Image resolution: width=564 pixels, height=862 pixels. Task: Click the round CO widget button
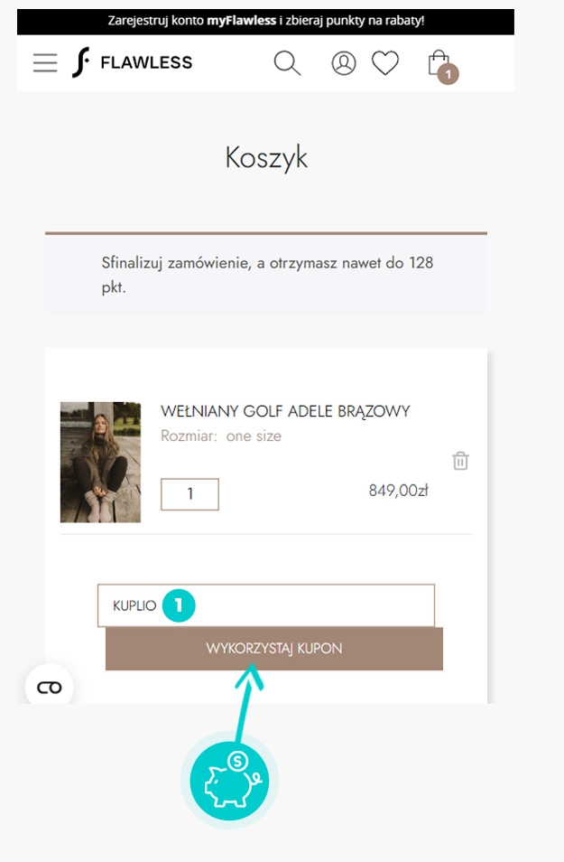pyautogui.click(x=50, y=688)
